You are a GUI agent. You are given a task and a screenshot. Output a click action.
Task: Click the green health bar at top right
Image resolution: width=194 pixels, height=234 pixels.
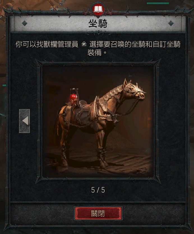coord(158,3)
